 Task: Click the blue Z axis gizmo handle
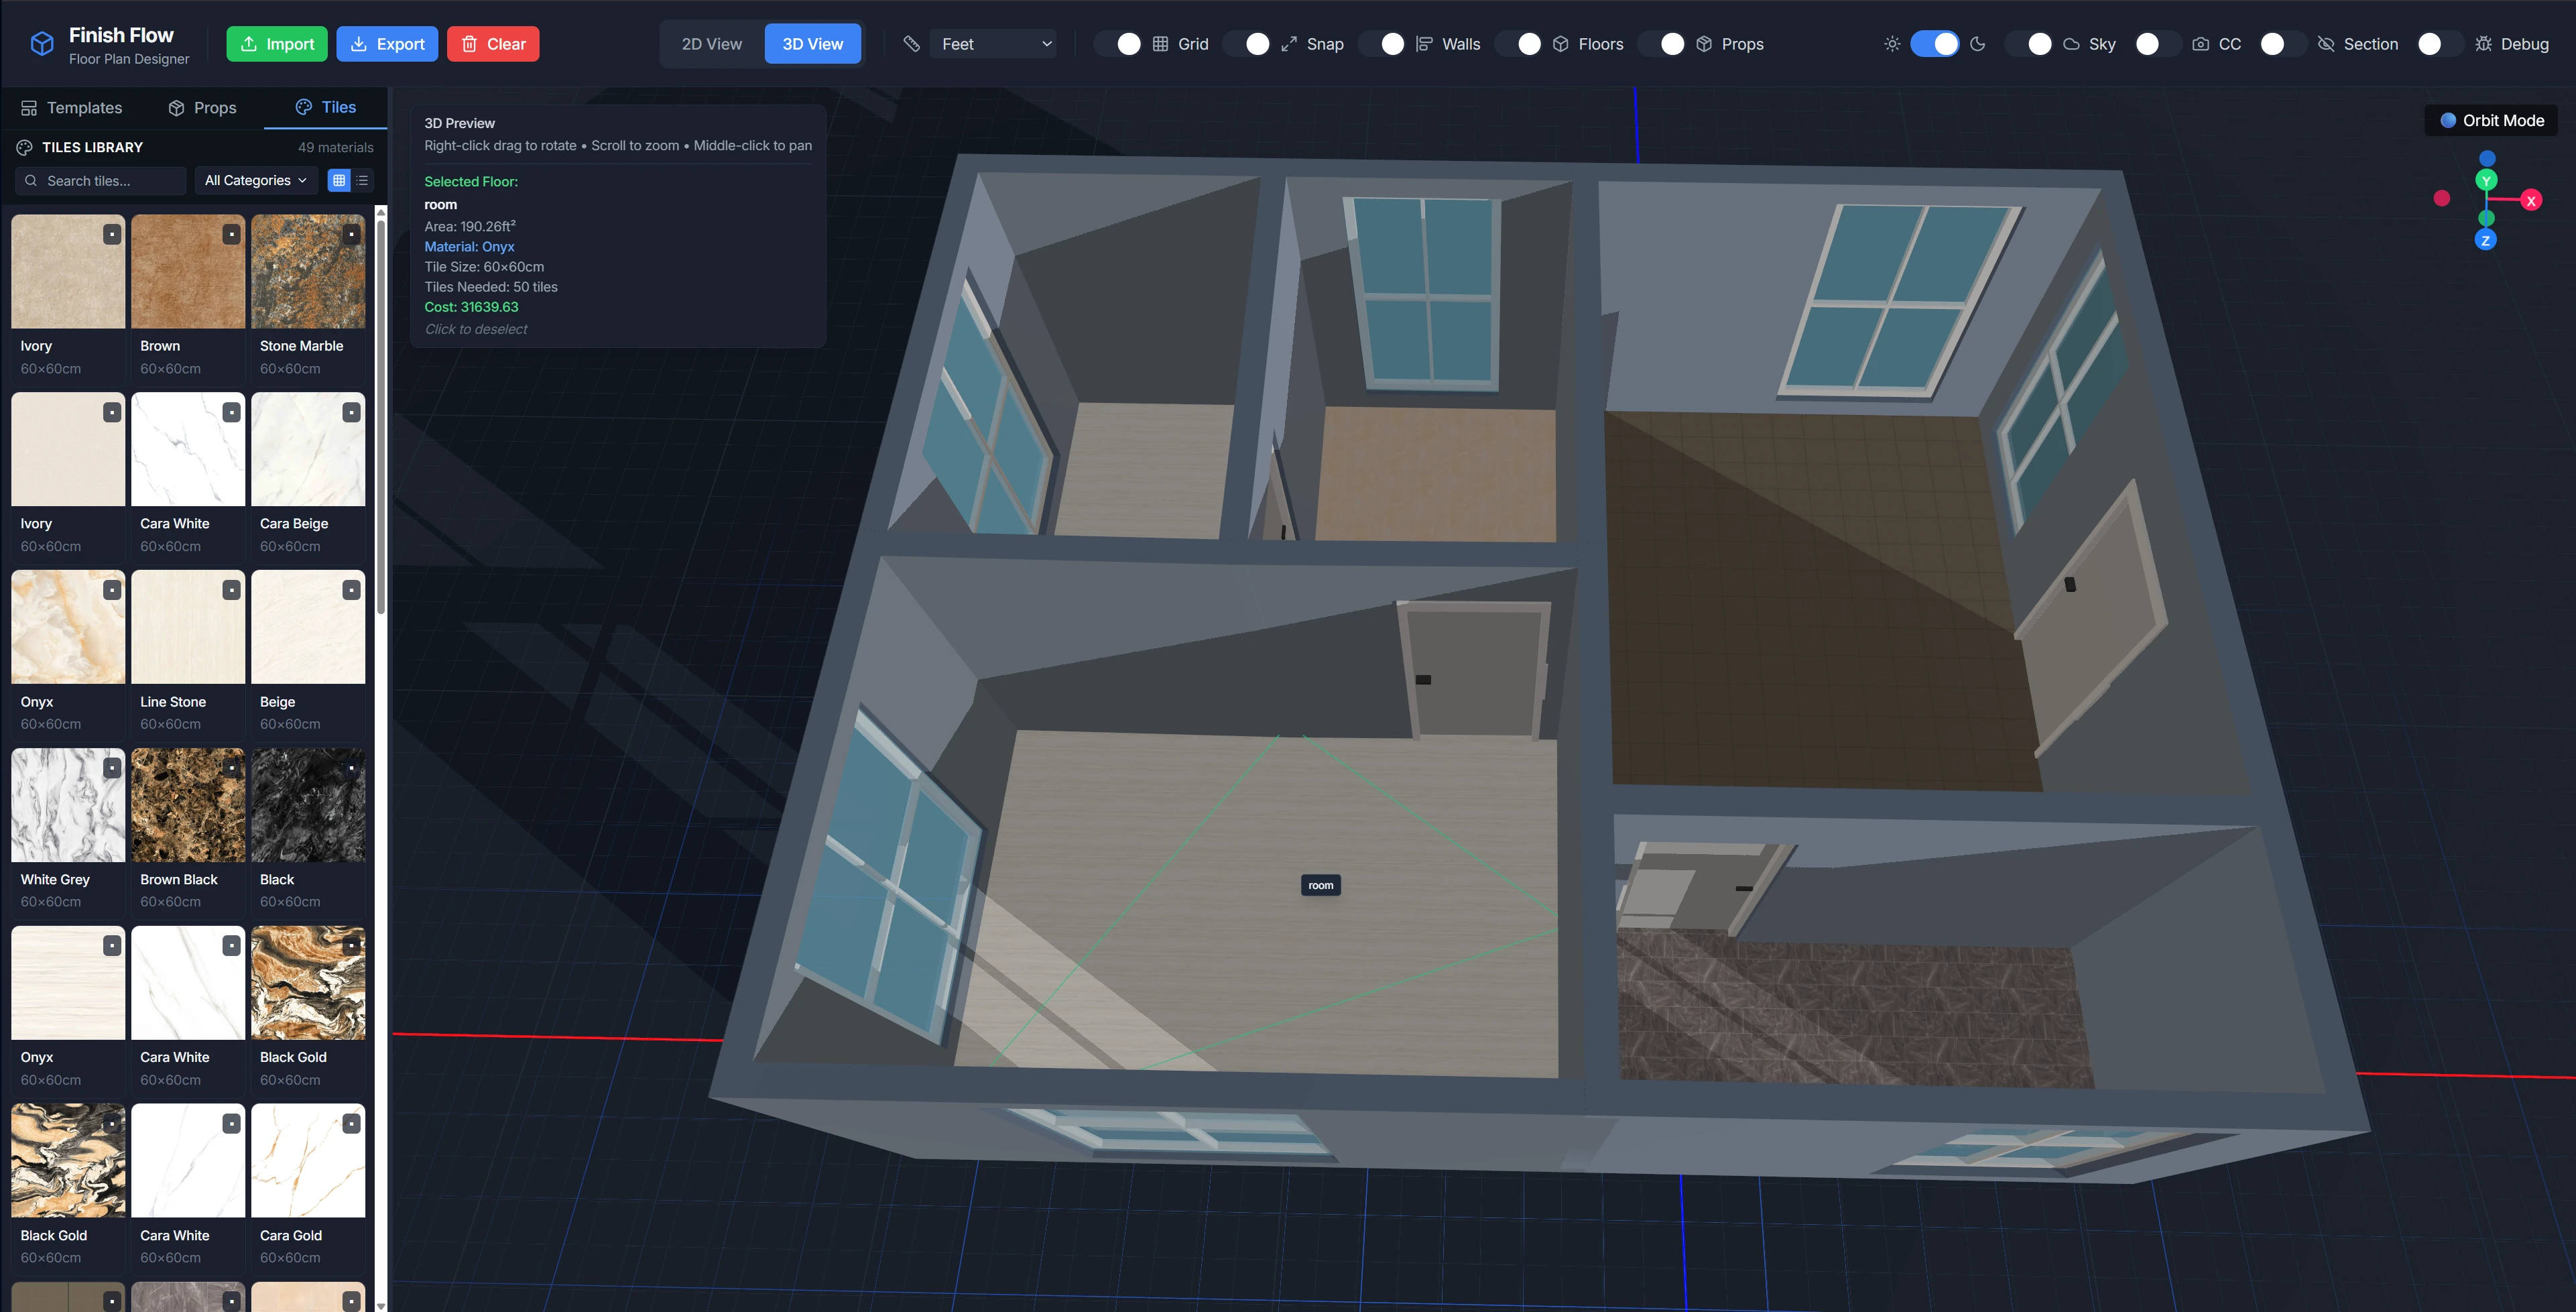coord(2485,240)
